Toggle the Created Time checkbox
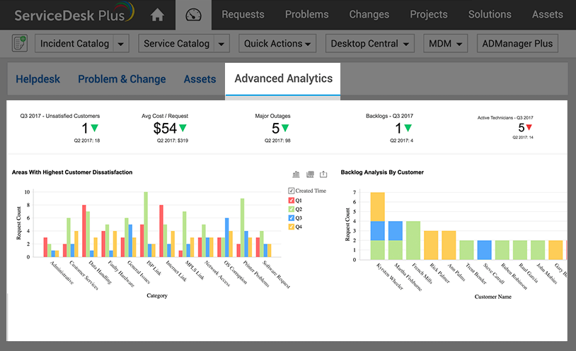 (x=292, y=191)
